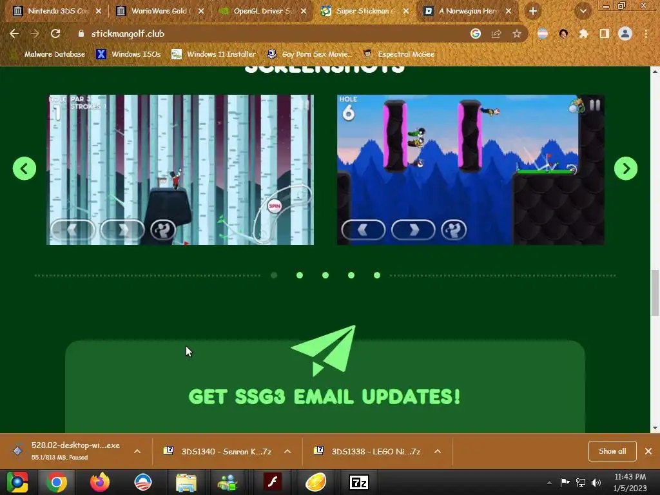Image resolution: width=660 pixels, height=495 pixels.
Task: Select the fourth carousel dot
Action: (x=351, y=275)
